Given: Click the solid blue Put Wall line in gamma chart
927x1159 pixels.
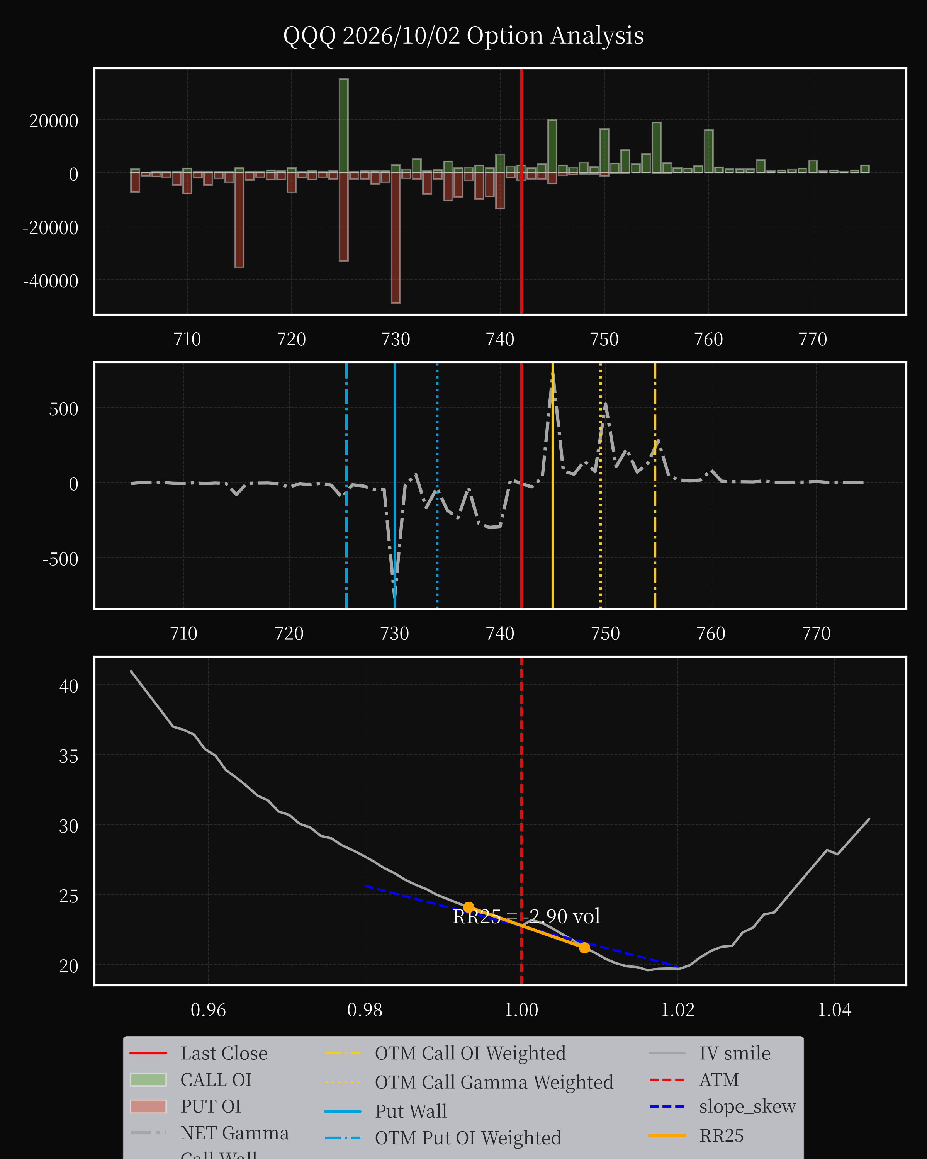Looking at the screenshot, I should click(394, 486).
